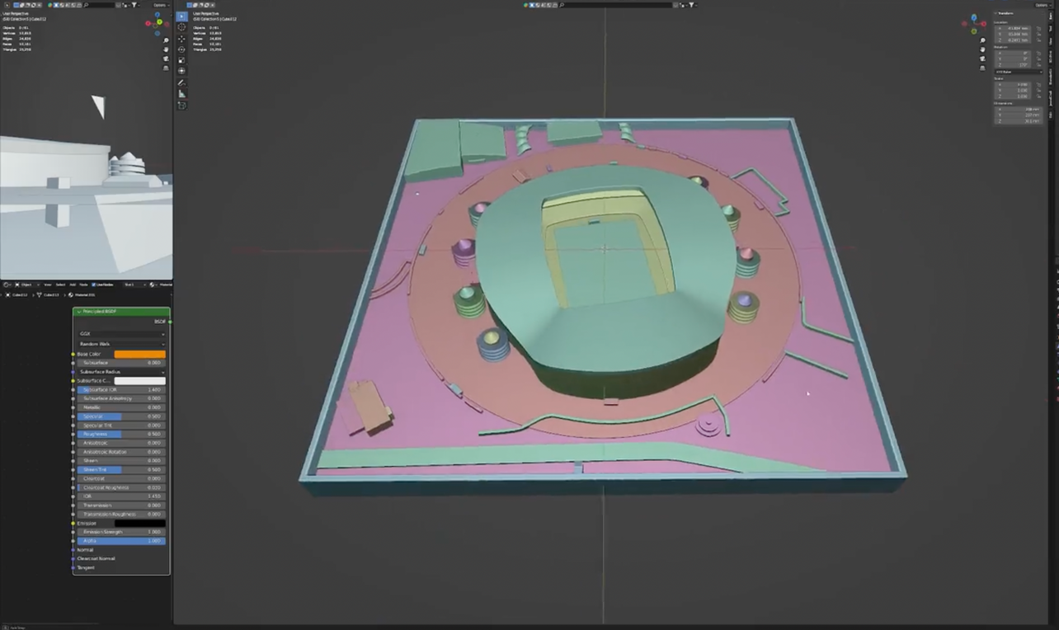Click the Rotation Z value field in Transform
This screenshot has width=1059, height=630.
pyautogui.click(x=1013, y=64)
